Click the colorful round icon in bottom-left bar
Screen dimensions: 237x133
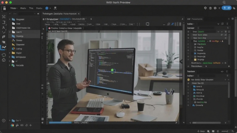tap(12, 125)
